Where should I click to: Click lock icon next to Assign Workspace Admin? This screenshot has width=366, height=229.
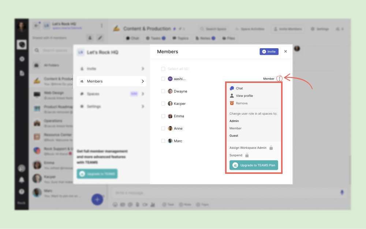[271, 148]
